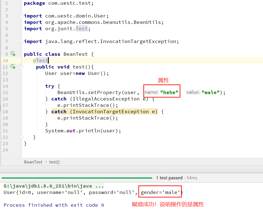Click the 54ms duration text
This screenshot has width=263, height=212.
tap(192, 178)
